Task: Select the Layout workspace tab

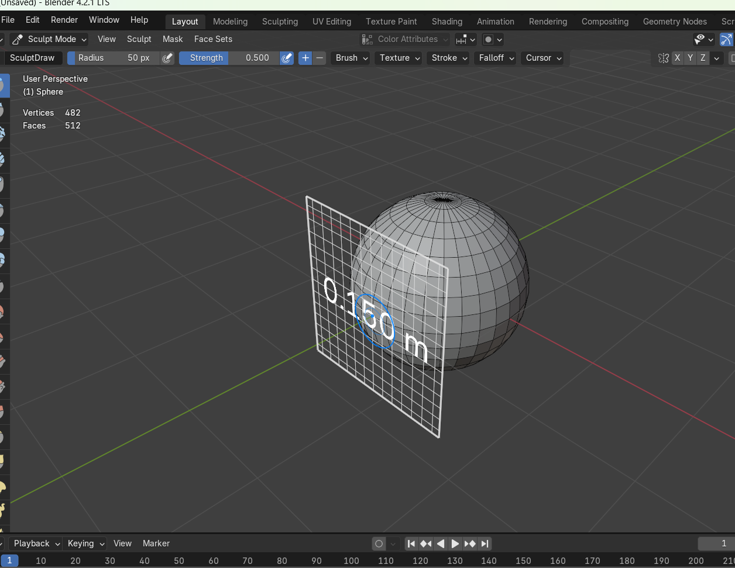Action: [185, 22]
